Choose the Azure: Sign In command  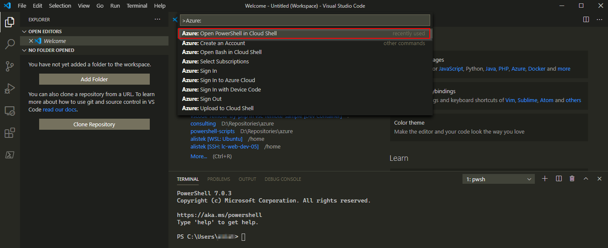point(305,71)
